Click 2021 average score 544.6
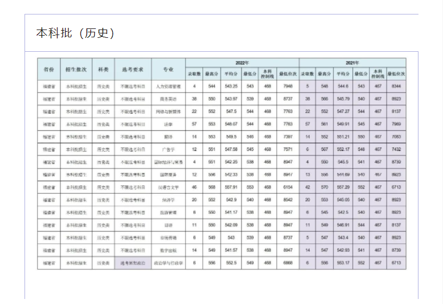Viewport: 443px width, 304px height. pyautogui.click(x=343, y=86)
